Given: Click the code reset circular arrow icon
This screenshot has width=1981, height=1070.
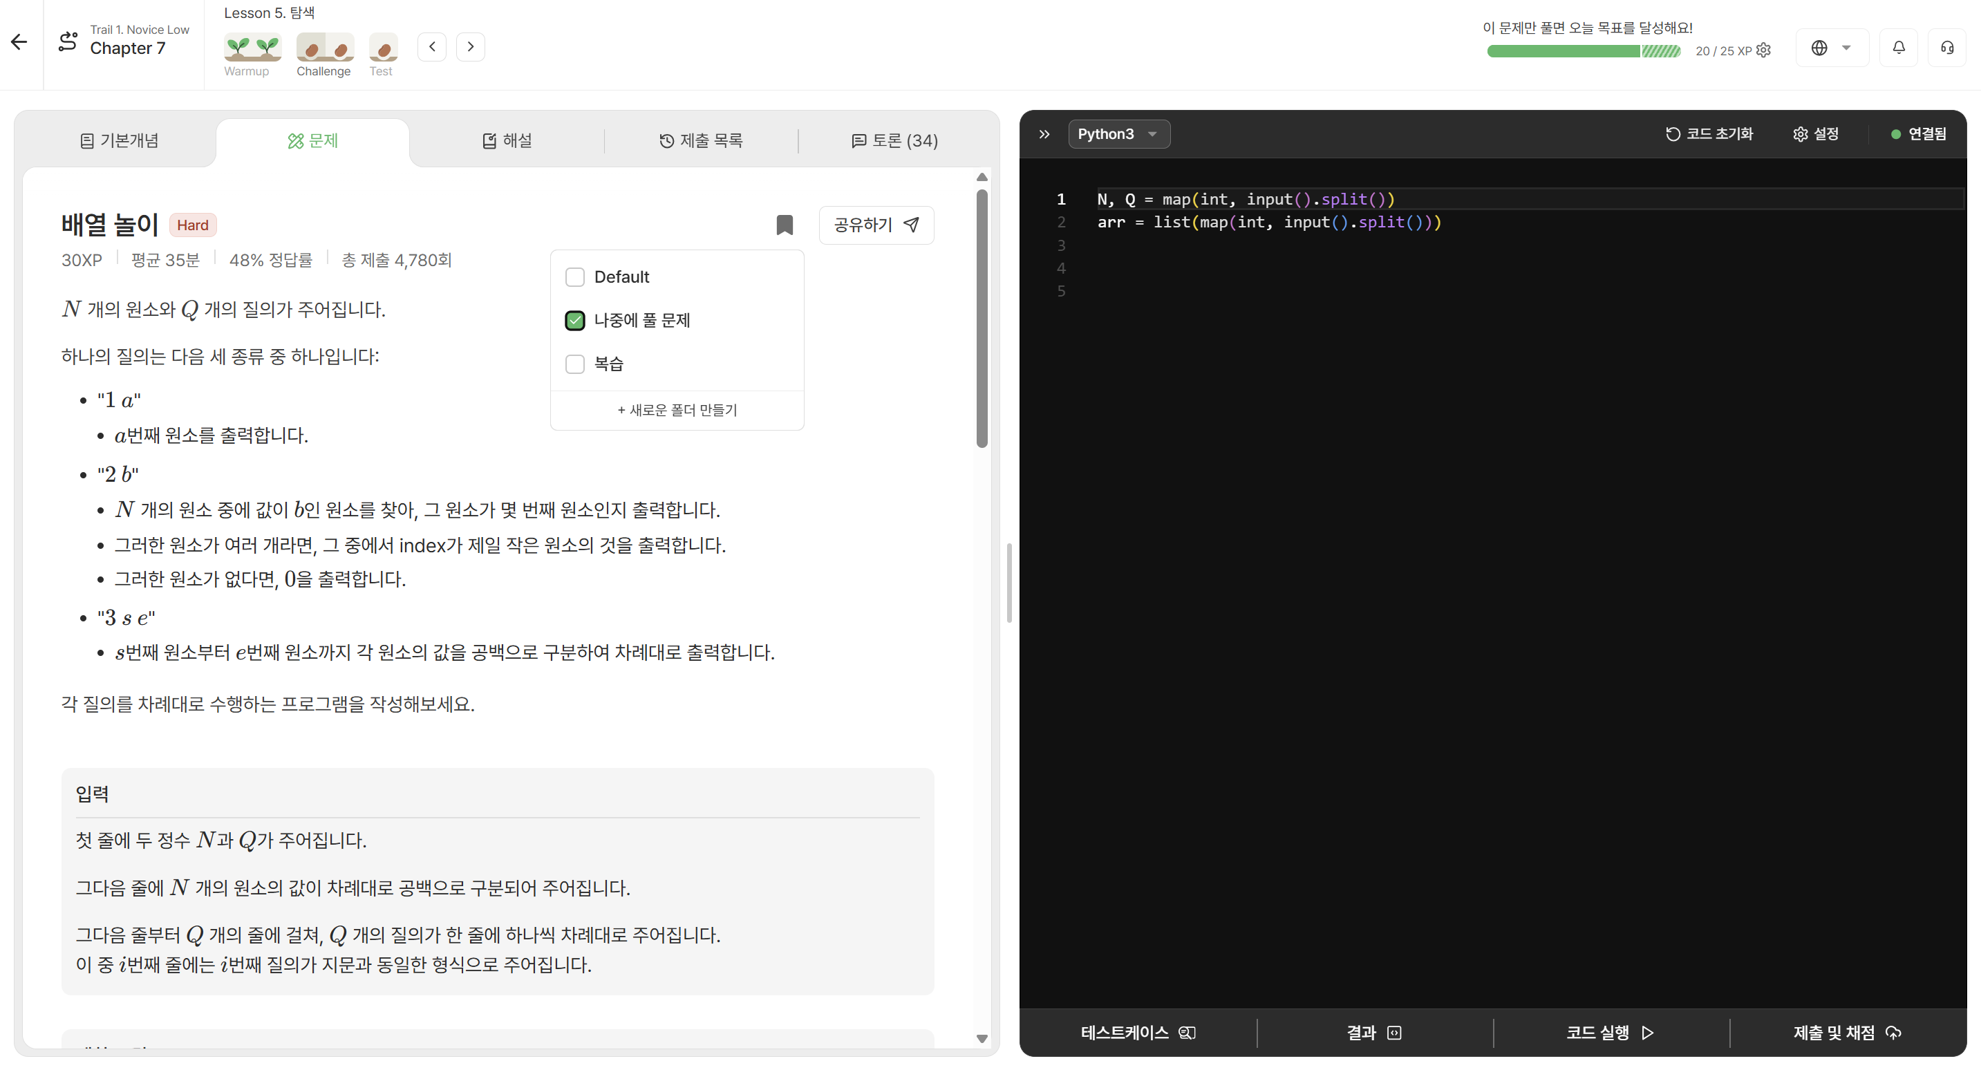Looking at the screenshot, I should [1673, 134].
